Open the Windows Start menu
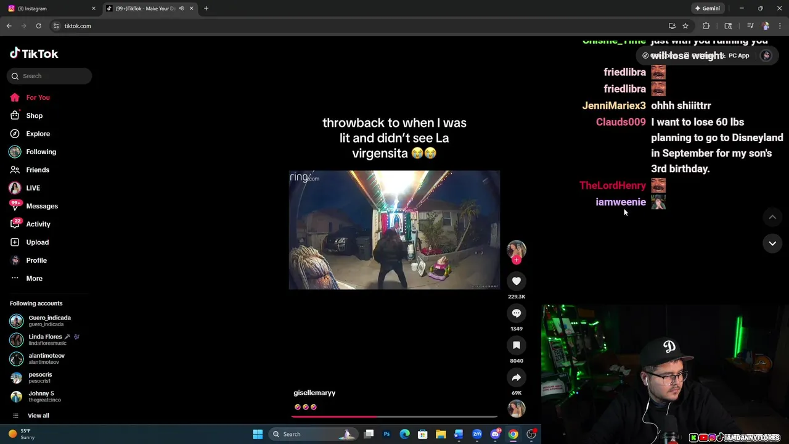The height and width of the screenshot is (444, 789). (258, 434)
